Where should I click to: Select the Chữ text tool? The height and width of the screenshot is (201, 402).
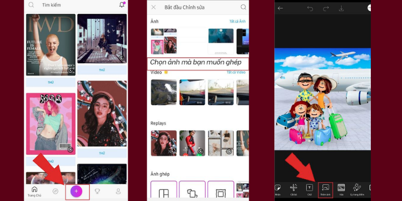[310, 189]
